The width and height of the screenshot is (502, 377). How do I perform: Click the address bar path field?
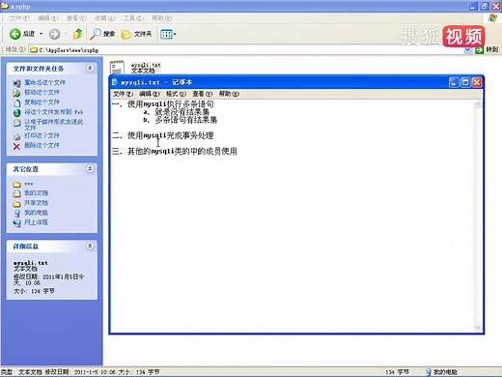pyautogui.click(x=246, y=50)
